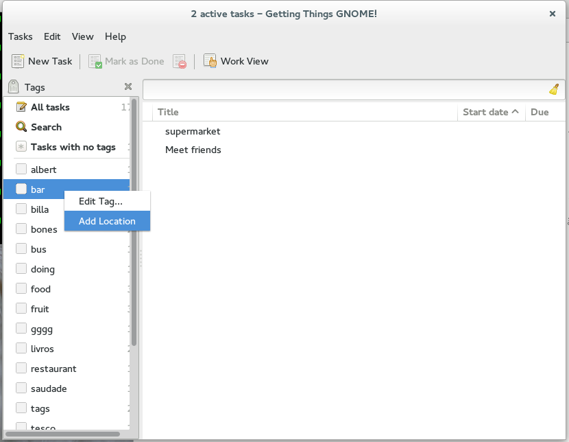Click the Mark as Done icon
Screen dimensions: 569x442
click(95, 61)
